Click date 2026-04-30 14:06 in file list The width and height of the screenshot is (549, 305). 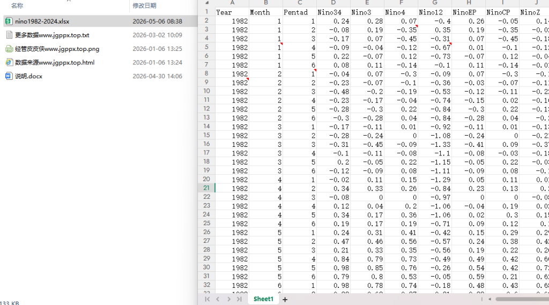(x=157, y=76)
